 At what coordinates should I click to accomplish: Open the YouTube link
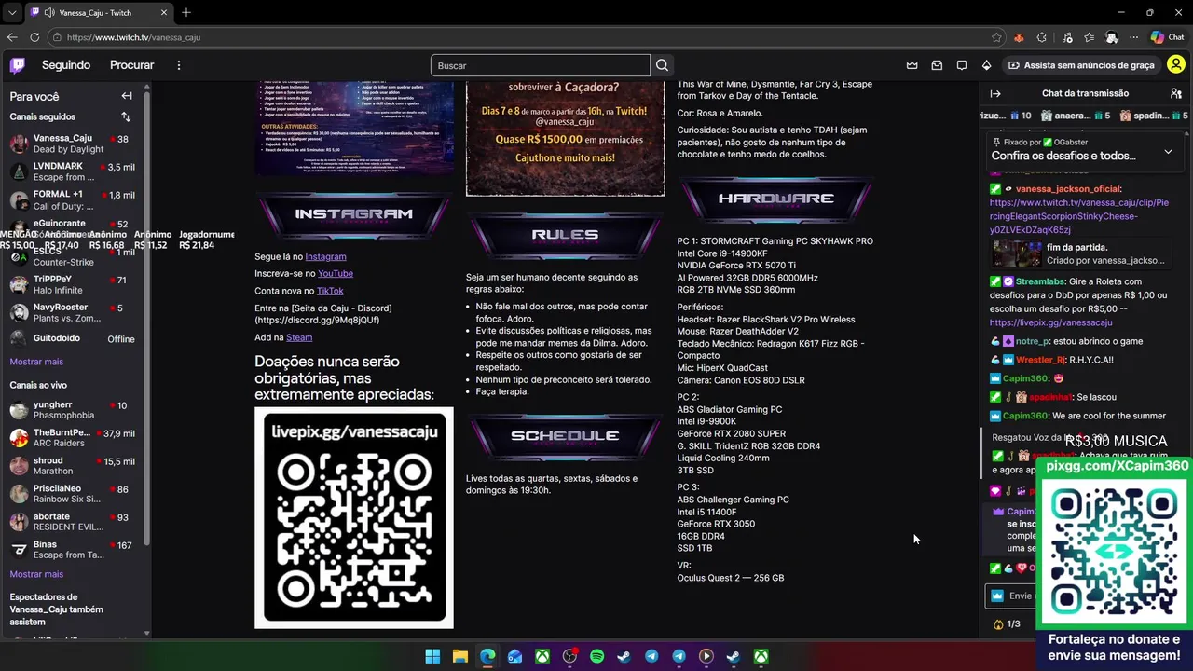[336, 273]
